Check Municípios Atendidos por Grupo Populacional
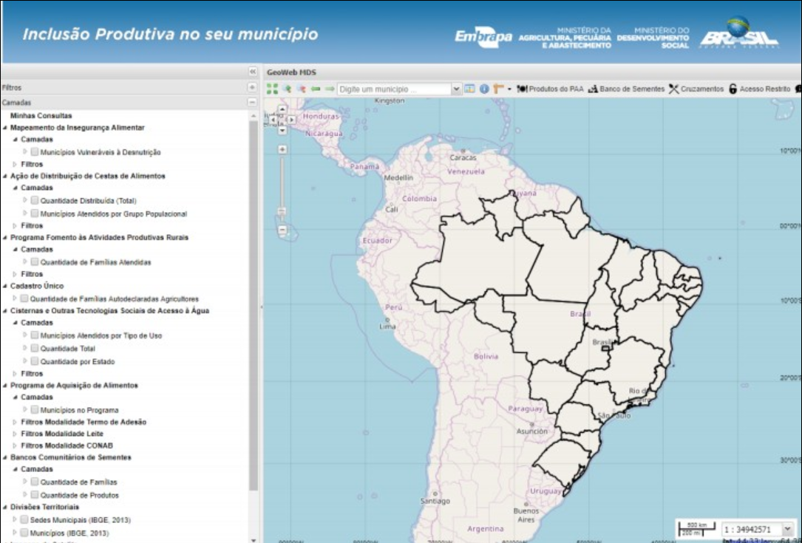802x543 pixels. [35, 214]
